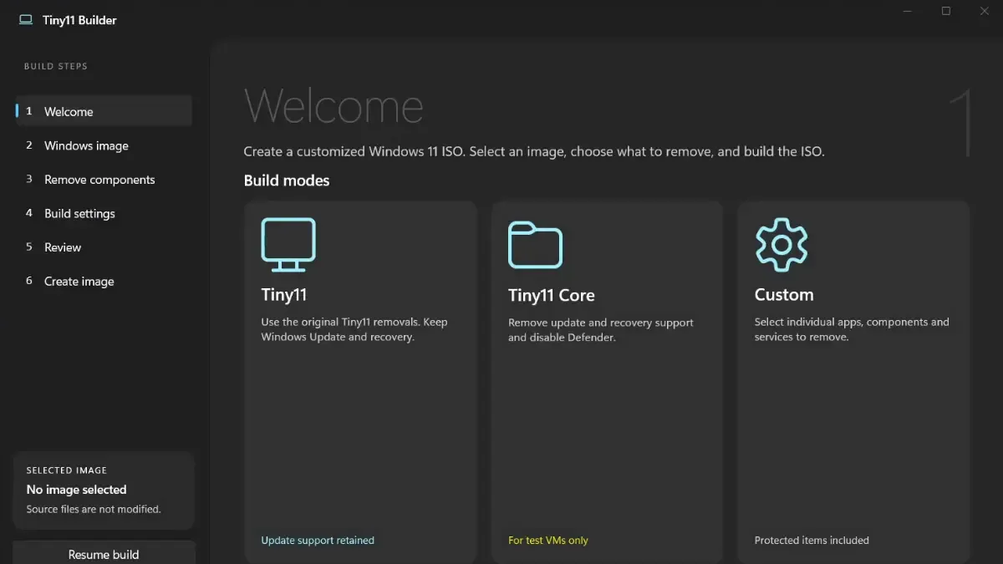The width and height of the screenshot is (1003, 564).
Task: Go to the Welcome step
Action: pyautogui.click(x=104, y=111)
